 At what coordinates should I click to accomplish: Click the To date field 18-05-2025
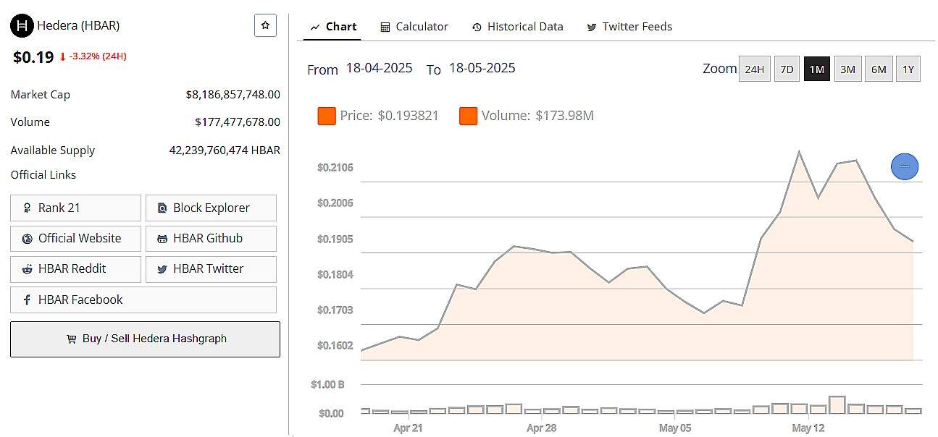(482, 68)
